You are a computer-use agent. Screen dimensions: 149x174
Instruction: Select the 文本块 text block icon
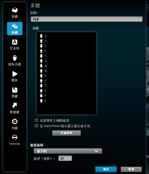pos(15,42)
